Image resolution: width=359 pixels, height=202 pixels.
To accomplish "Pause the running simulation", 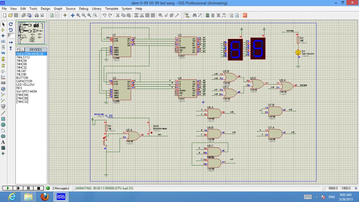I will point(29,188).
